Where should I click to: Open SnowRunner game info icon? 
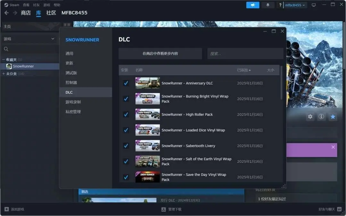pos(321,116)
